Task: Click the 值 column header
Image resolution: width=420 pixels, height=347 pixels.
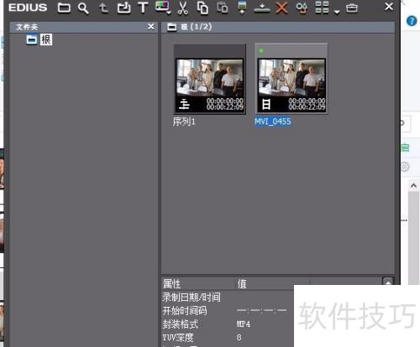Action: pyautogui.click(x=242, y=284)
